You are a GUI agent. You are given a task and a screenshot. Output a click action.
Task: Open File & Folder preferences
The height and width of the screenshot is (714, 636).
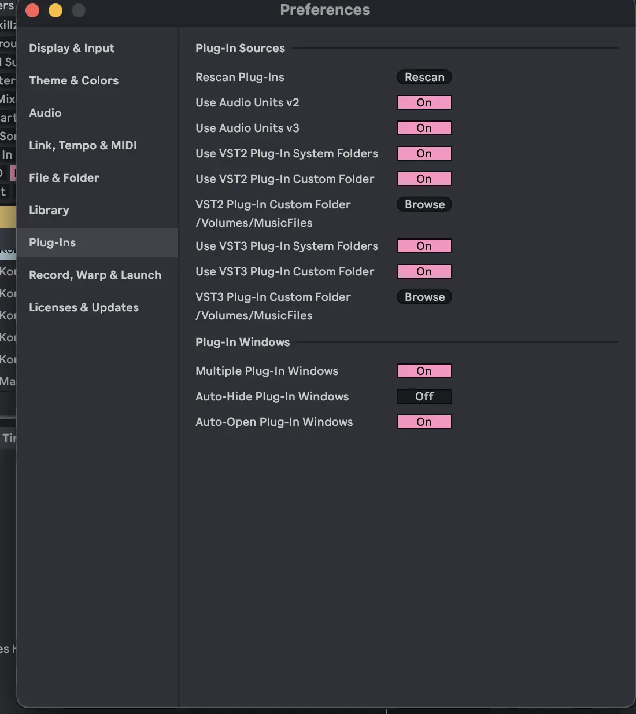tap(64, 178)
